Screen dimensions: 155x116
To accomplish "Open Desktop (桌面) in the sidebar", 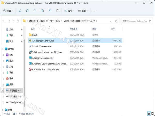I will (10, 85).
